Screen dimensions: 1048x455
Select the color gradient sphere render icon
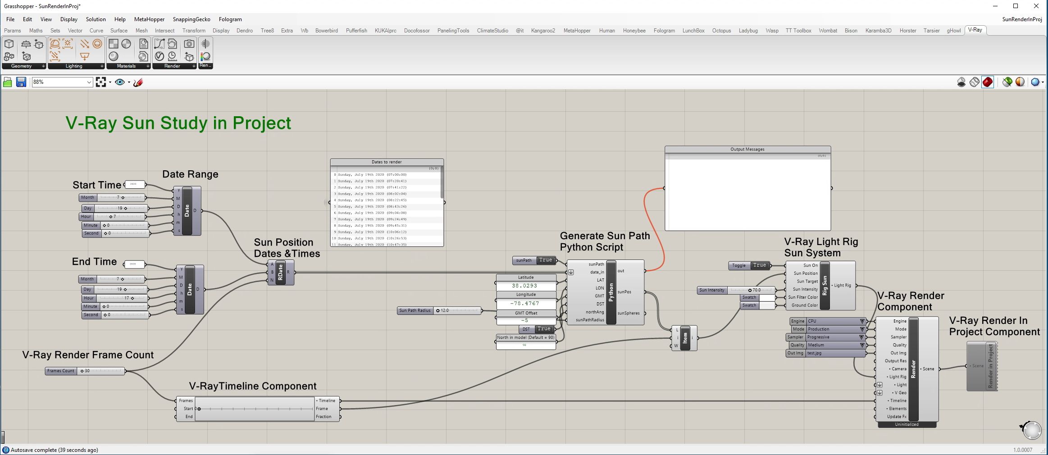pyautogui.click(x=205, y=56)
